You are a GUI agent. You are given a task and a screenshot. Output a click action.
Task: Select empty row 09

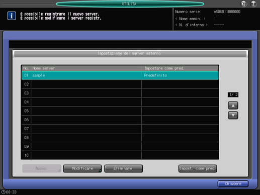coord(120,146)
